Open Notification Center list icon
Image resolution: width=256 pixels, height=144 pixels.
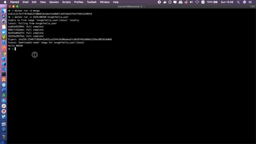pos(250,2)
